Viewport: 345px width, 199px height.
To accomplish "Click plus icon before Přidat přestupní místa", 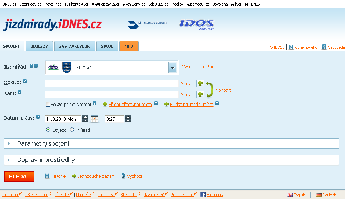I will click(x=105, y=104).
